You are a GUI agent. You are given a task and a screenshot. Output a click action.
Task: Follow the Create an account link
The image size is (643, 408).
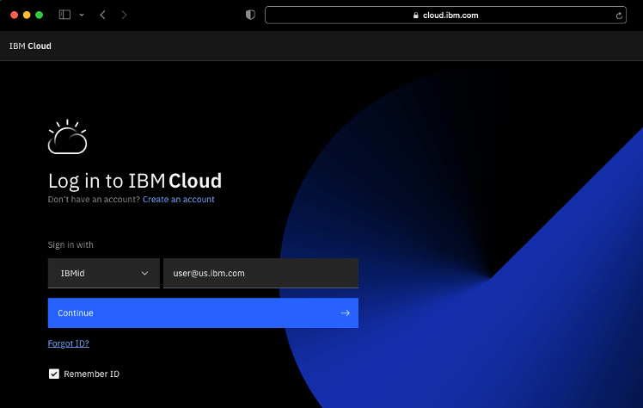[179, 199]
